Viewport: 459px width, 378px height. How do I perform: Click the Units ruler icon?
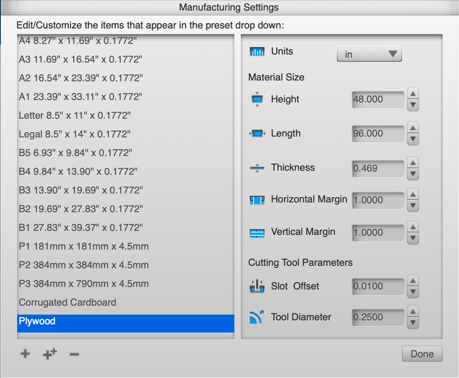[257, 52]
